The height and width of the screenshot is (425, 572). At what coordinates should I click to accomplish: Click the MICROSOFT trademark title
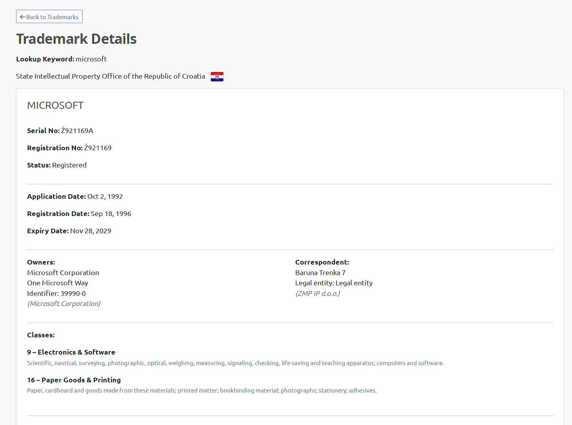click(55, 105)
